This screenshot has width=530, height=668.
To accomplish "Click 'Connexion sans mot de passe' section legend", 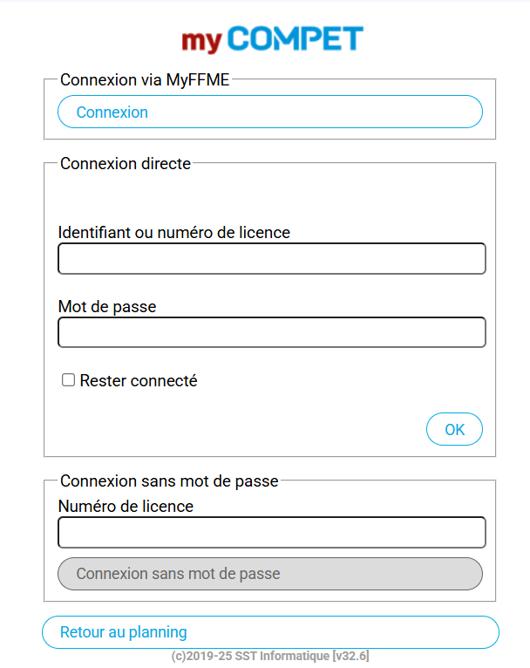I will [169, 481].
